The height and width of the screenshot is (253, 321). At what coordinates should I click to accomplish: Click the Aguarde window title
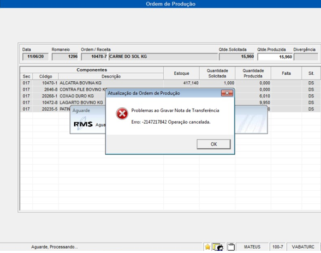click(81, 111)
